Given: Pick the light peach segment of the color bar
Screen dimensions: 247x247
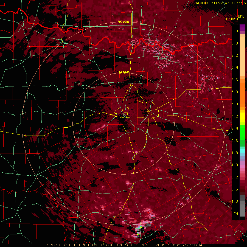Looking at the screenshot, I should tap(242, 57).
